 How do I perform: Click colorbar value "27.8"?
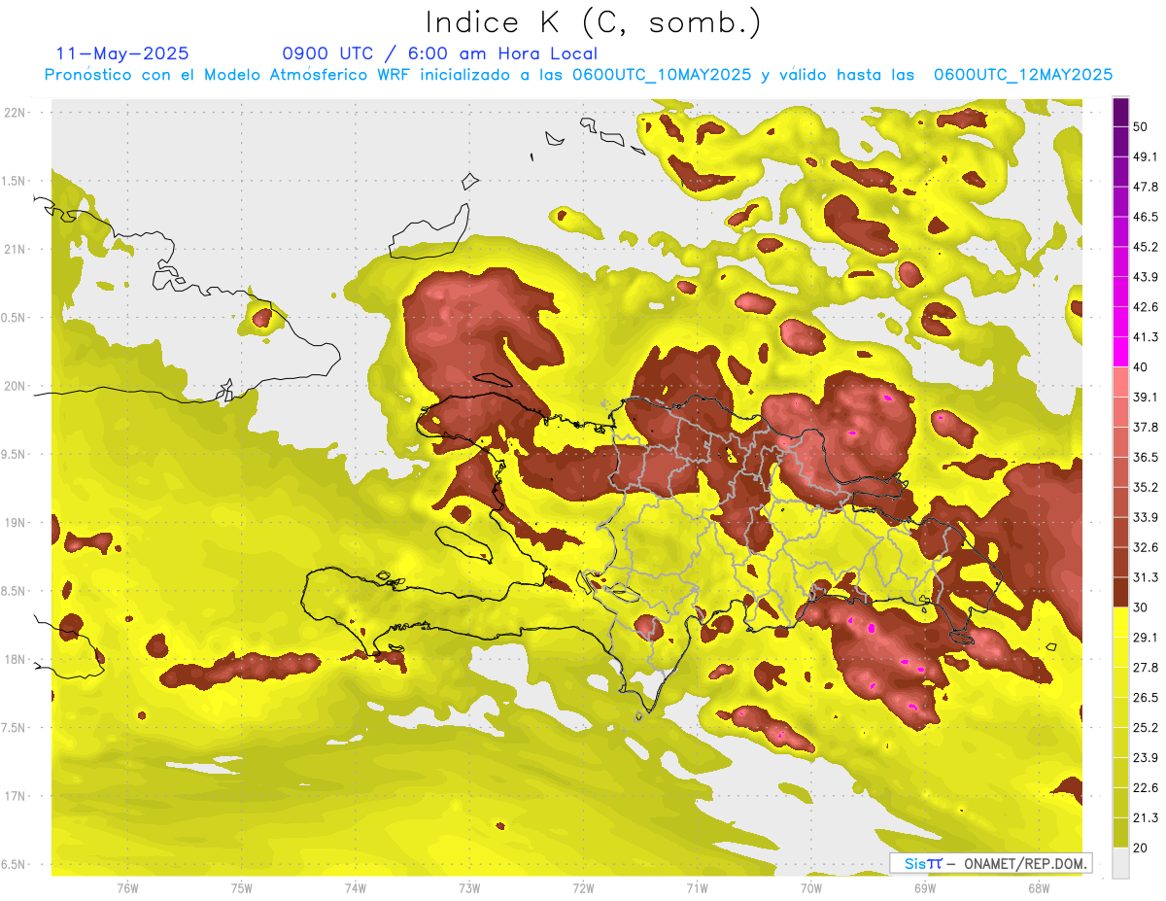click(x=1147, y=667)
